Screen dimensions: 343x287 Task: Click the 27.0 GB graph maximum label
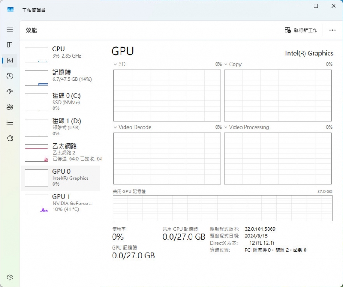pos(325,191)
